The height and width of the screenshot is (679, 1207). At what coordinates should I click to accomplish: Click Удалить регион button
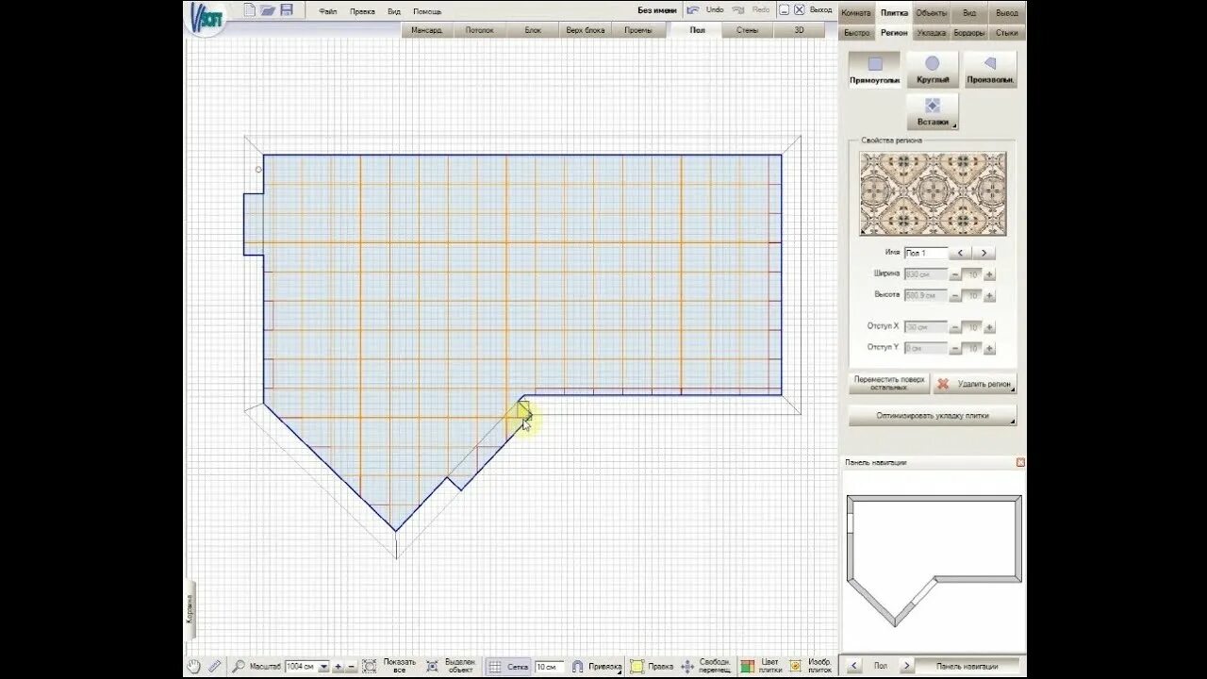coord(975,385)
